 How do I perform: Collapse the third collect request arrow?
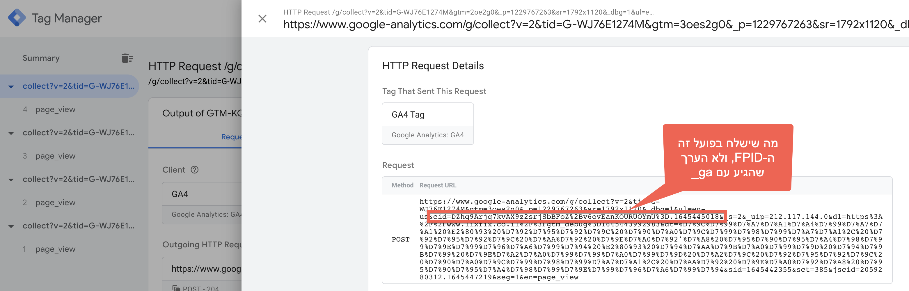pos(11,180)
